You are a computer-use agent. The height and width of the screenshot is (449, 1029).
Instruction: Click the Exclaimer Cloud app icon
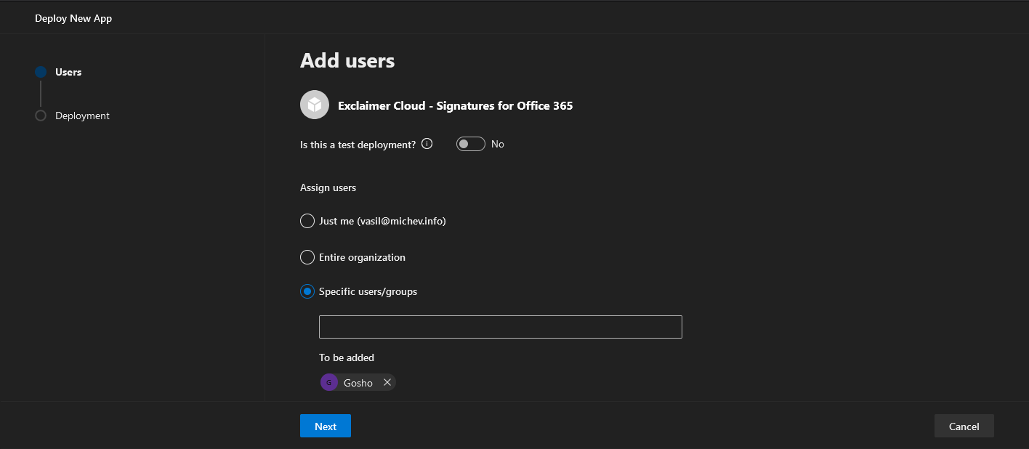(314, 105)
